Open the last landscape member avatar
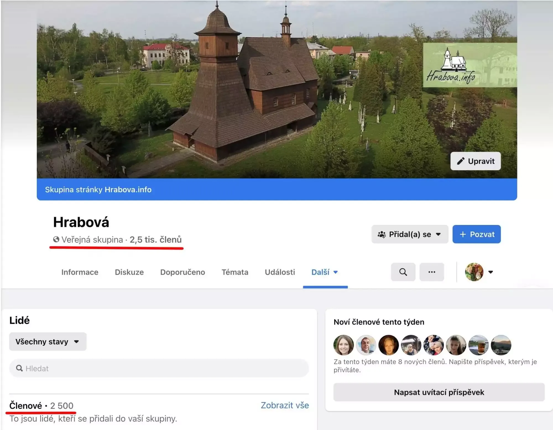This screenshot has height=430, width=553. point(501,345)
